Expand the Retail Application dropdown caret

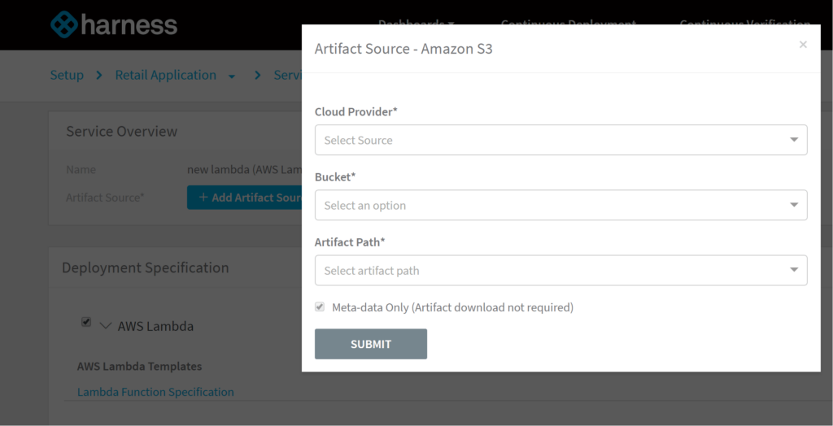(232, 76)
